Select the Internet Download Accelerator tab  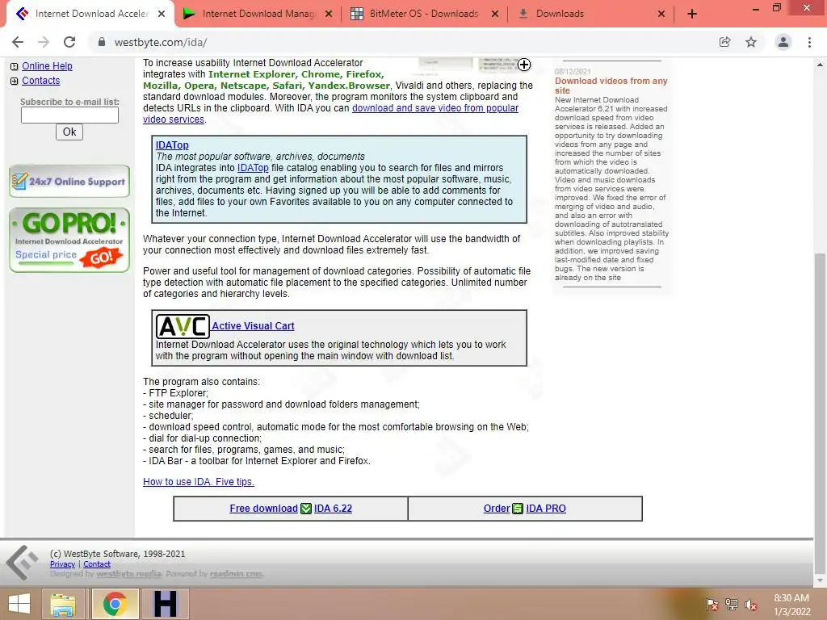pyautogui.click(x=90, y=14)
